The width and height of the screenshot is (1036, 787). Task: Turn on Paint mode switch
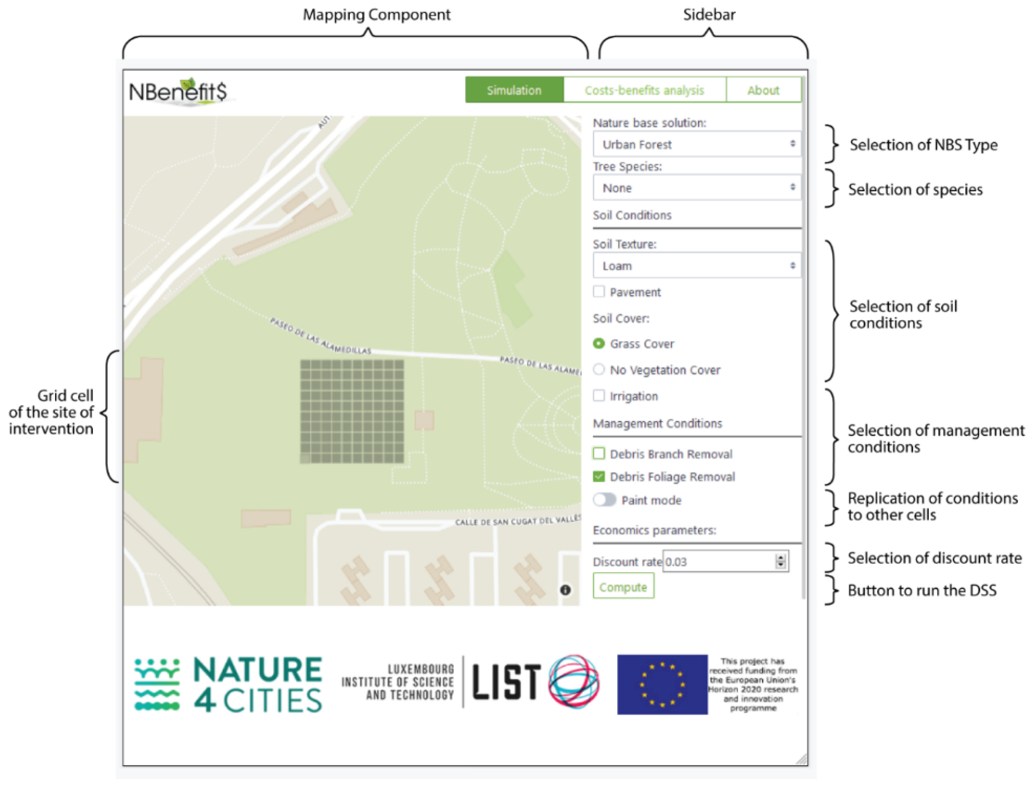tap(604, 500)
